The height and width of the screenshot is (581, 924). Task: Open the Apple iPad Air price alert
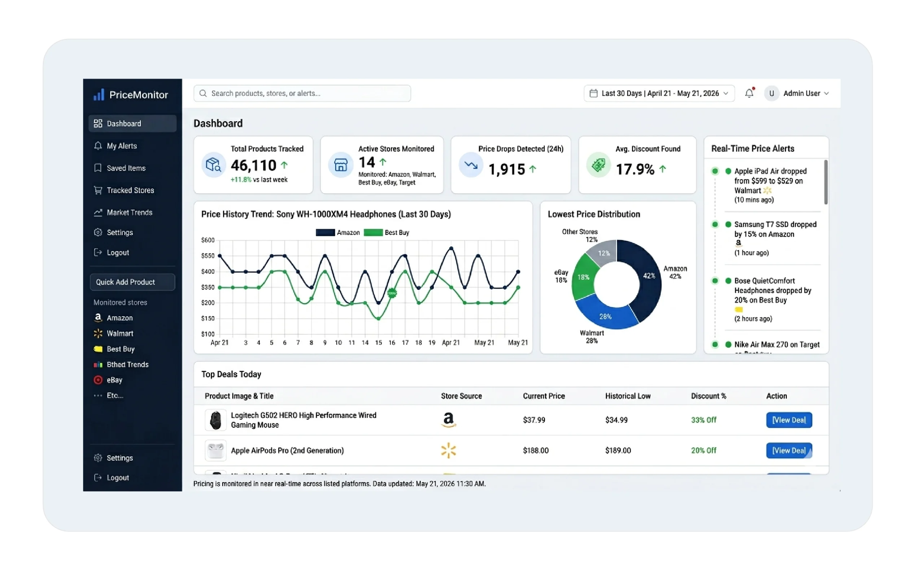click(x=771, y=185)
